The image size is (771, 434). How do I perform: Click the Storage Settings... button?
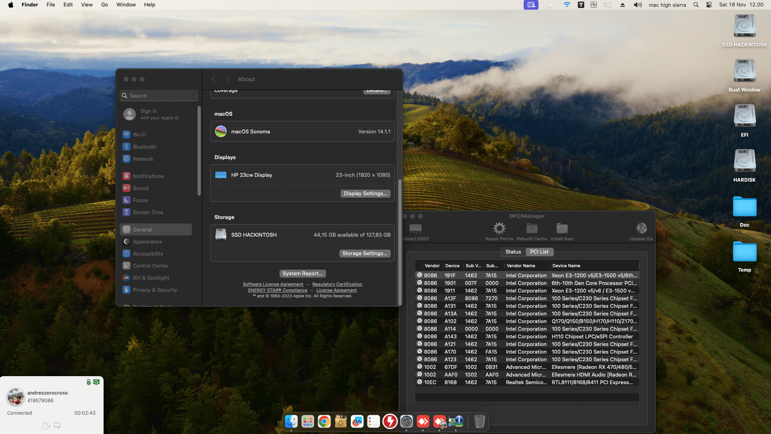coord(365,254)
